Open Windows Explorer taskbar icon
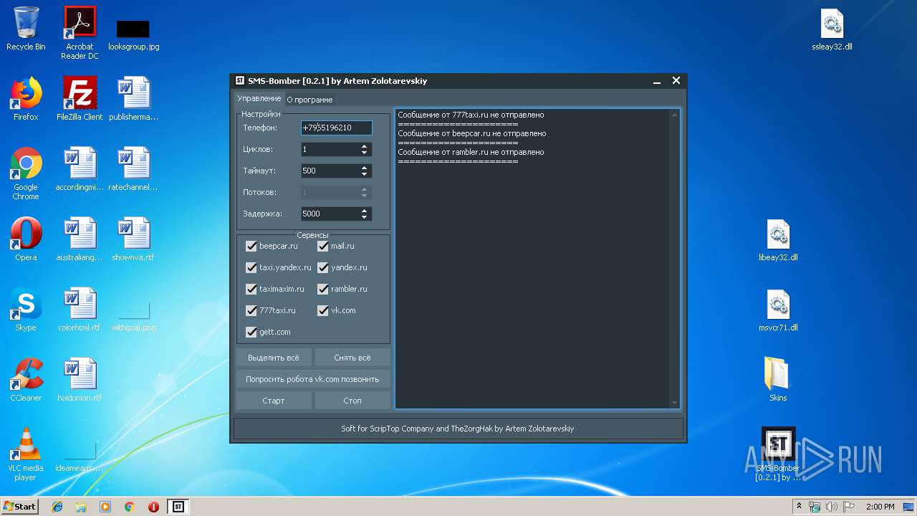Viewport: 917px width, 516px height. pos(81,507)
